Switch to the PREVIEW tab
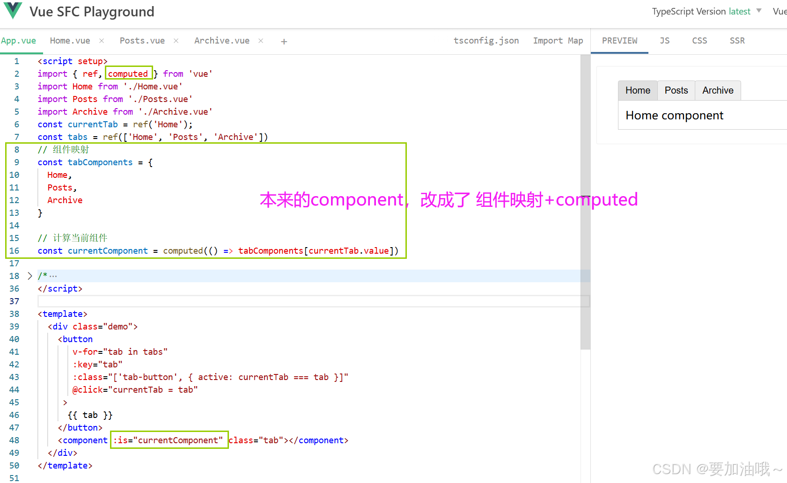Image resolution: width=787 pixels, height=483 pixels. coord(619,41)
